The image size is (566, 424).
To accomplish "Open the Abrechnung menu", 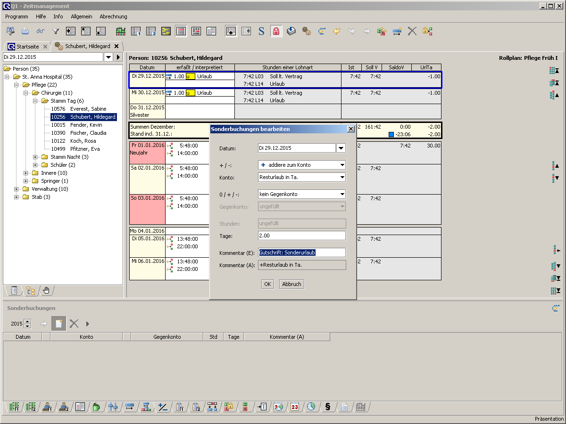I will pos(113,16).
